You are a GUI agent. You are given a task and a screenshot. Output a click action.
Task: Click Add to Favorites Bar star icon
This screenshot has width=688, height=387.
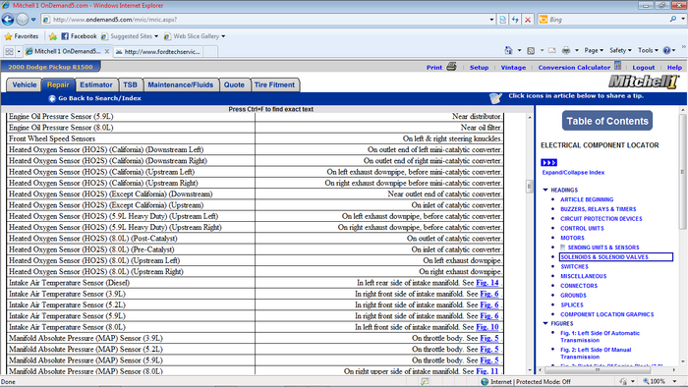click(x=53, y=36)
